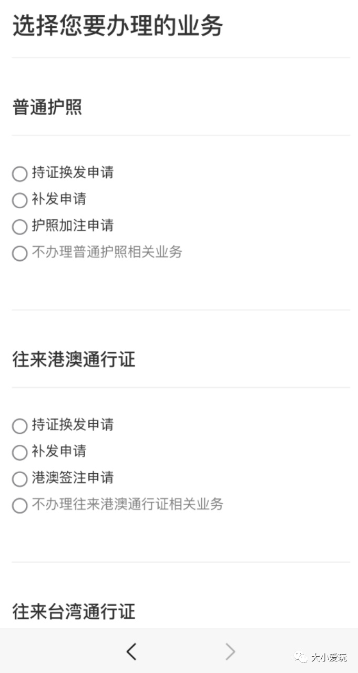Click the back navigation arrow at bottom
Image resolution: width=358 pixels, height=673 pixels.
131,651
